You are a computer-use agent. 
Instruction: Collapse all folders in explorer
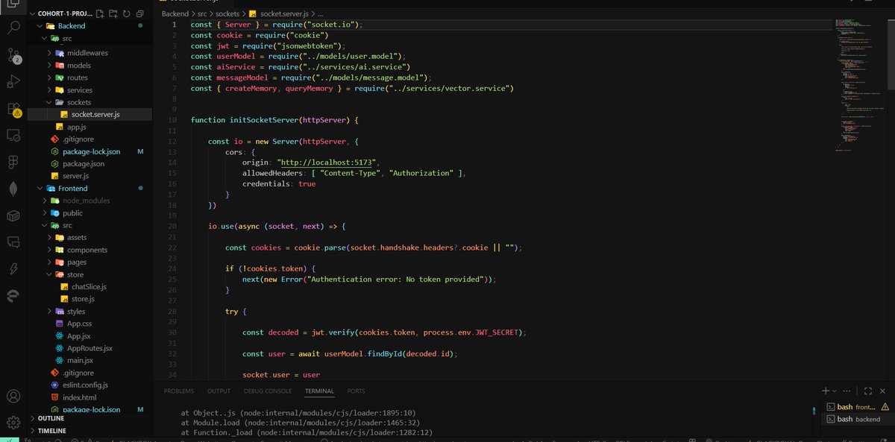coord(139,13)
